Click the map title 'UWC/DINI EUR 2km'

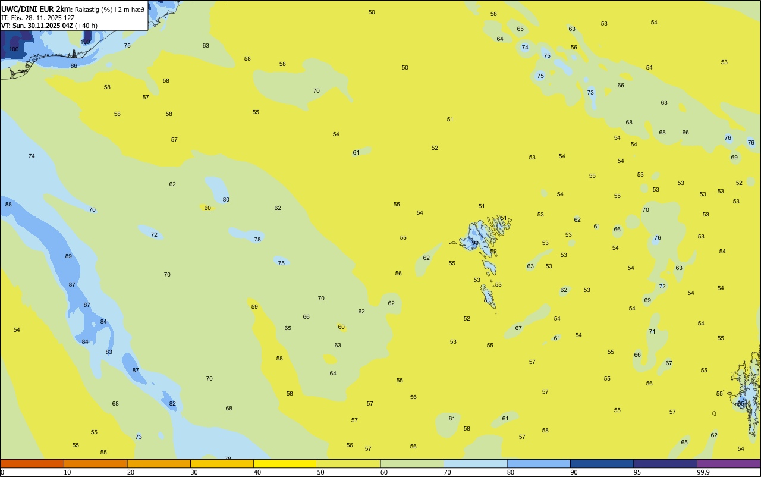[x=36, y=9]
